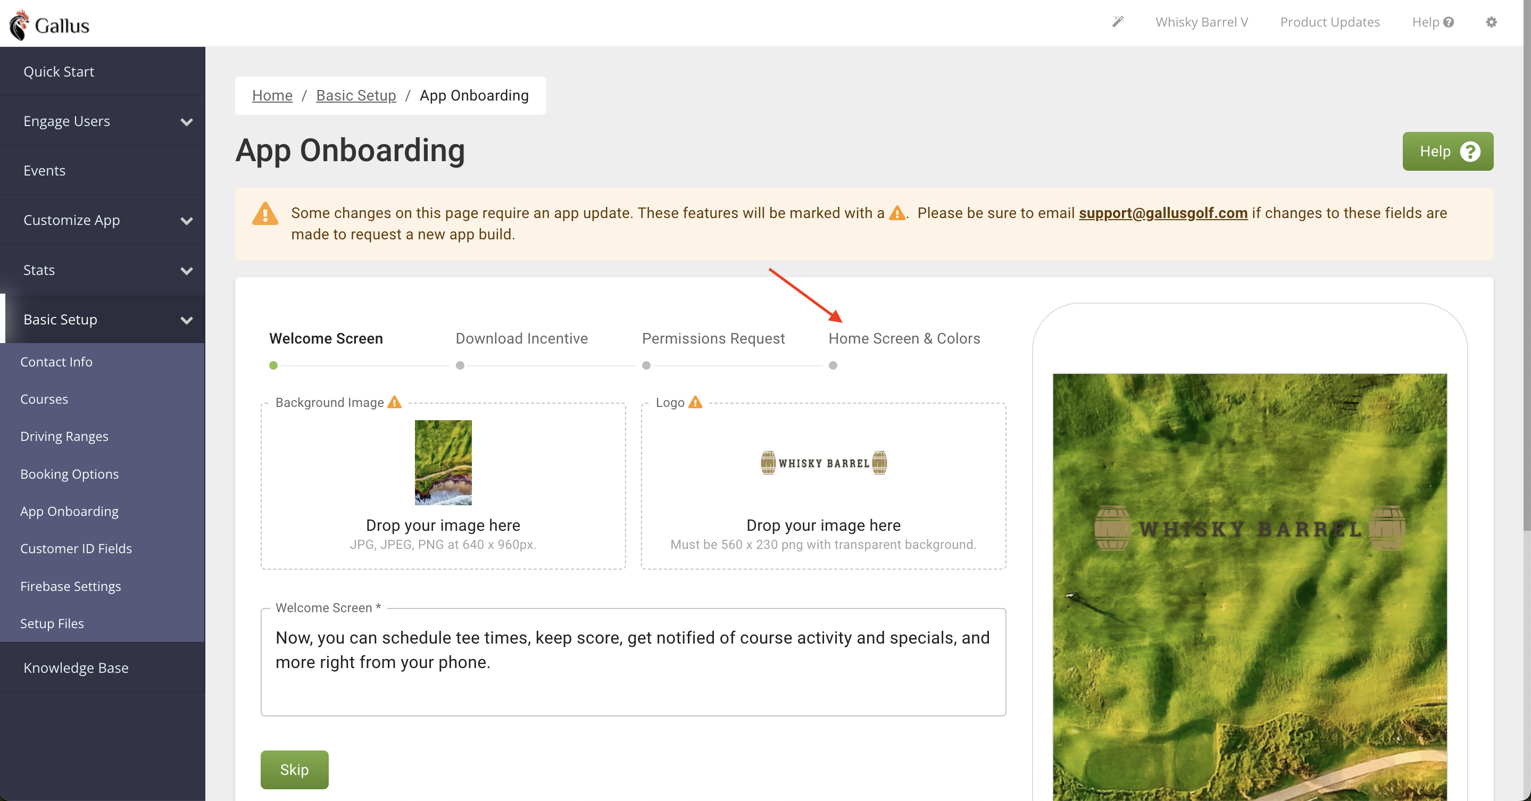
Task: Click the question mark icon beside header Help
Action: point(1449,22)
